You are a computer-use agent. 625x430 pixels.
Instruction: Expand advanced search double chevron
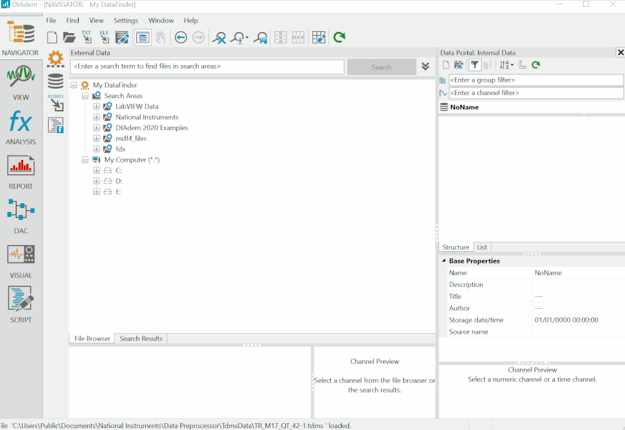(425, 66)
